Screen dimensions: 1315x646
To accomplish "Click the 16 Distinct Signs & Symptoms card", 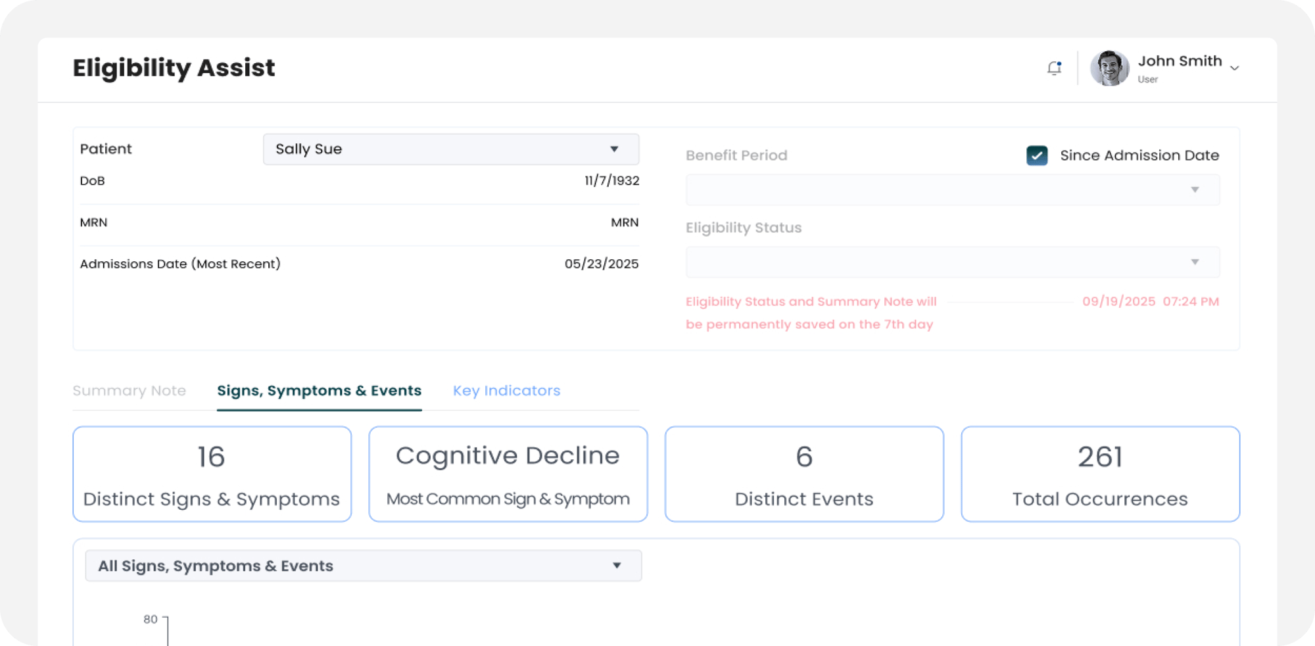I will tap(212, 474).
